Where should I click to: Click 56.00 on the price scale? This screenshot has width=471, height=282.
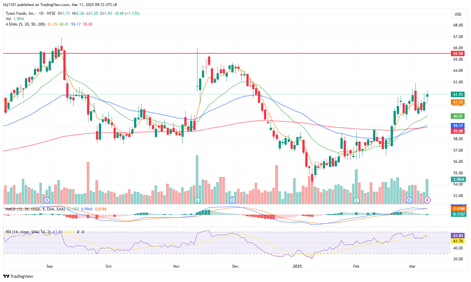[x=458, y=162]
